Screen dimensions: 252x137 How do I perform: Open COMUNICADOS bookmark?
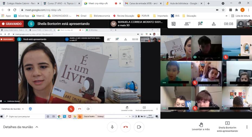click(x=59, y=16)
